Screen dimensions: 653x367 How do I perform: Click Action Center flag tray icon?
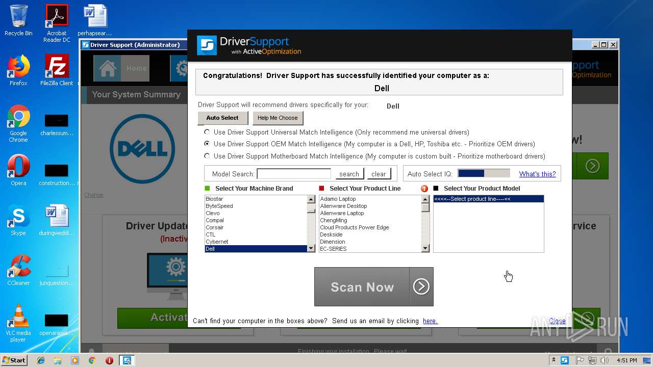coord(580,360)
